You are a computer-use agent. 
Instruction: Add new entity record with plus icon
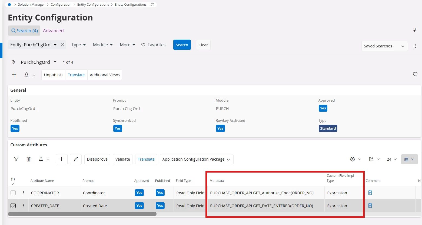click(x=14, y=75)
